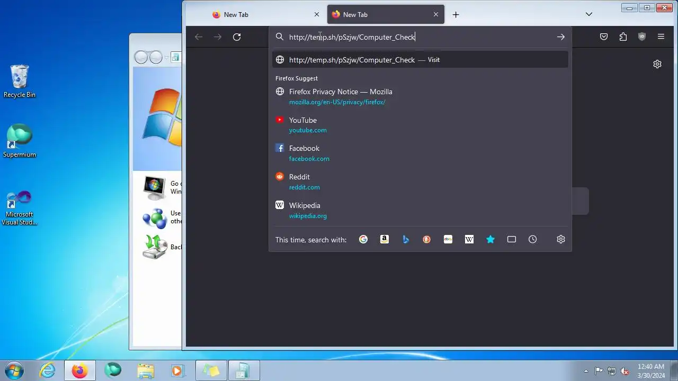This screenshot has height=381, width=678.
Task: Search open tabs with tabs icon
Action: coord(512,240)
